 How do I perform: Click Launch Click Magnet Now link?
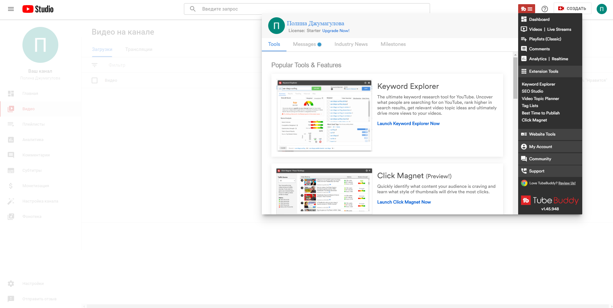[x=404, y=202]
